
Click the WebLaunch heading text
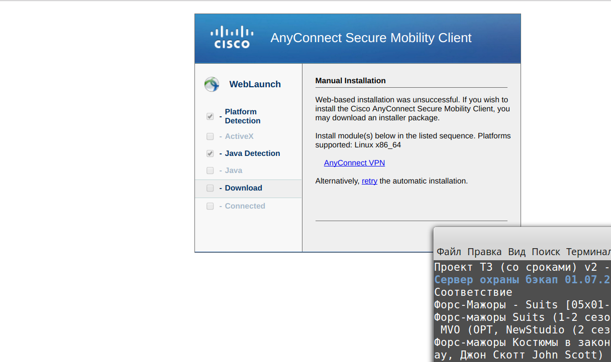tap(255, 84)
